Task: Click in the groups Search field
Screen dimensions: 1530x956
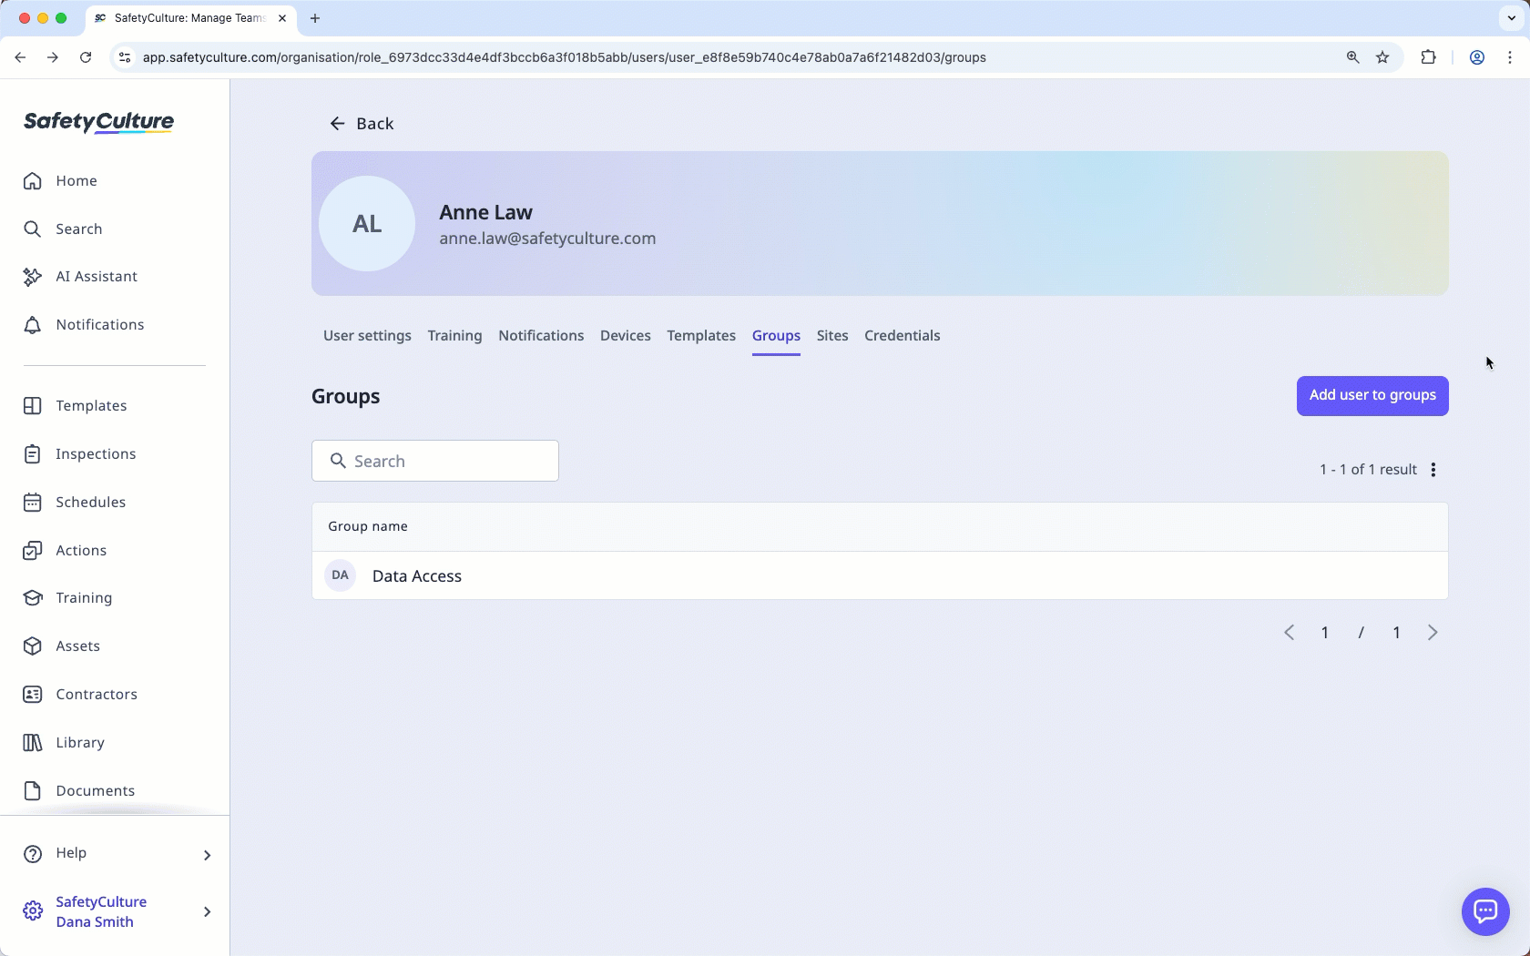Action: coord(435,462)
